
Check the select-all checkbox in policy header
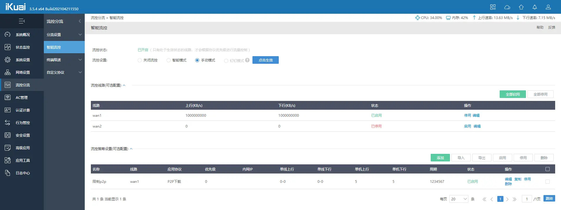click(548, 169)
